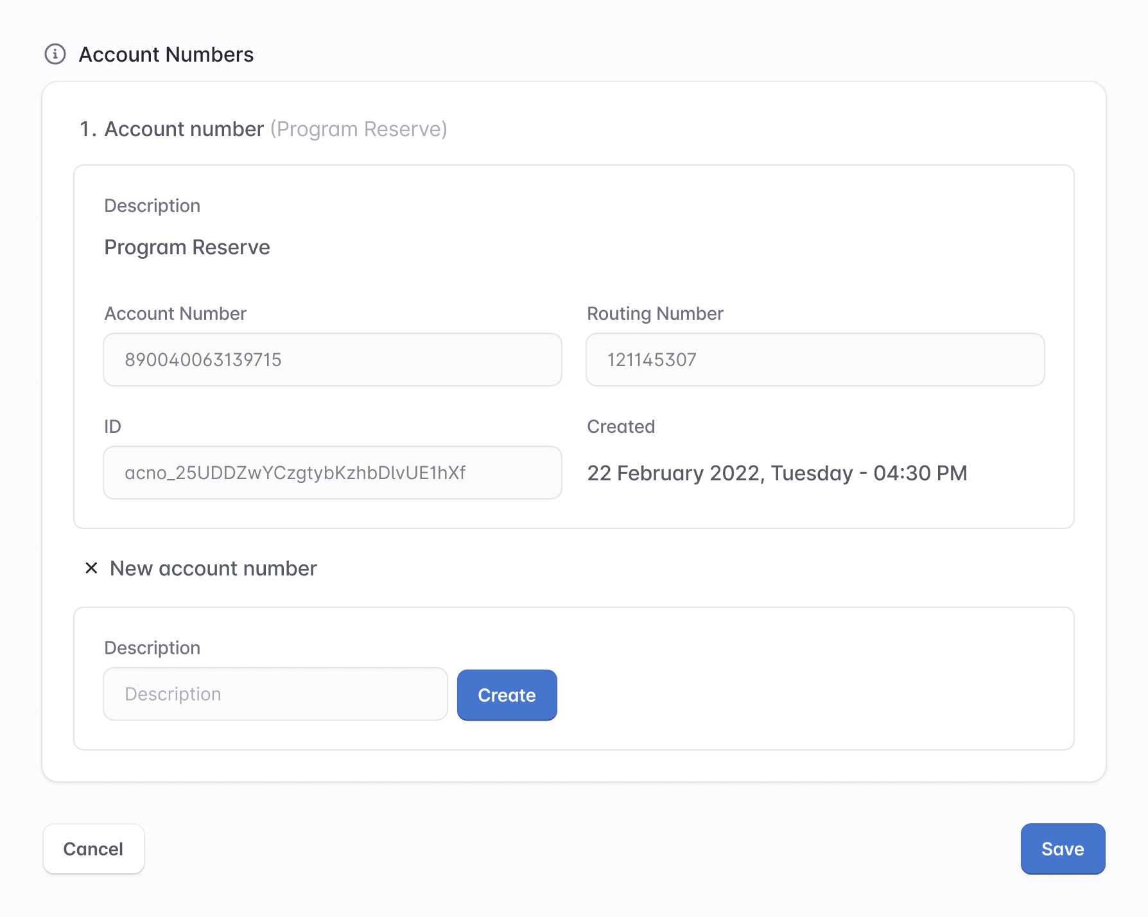This screenshot has width=1148, height=917.
Task: Click the Program Reserve description value
Action: click(x=187, y=247)
